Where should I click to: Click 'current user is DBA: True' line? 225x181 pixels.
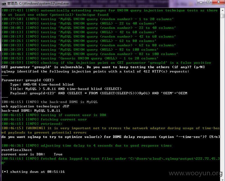pyautogui.click(x=32, y=154)
